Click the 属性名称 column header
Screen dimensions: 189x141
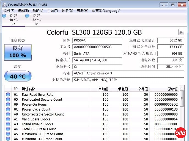(55, 89)
